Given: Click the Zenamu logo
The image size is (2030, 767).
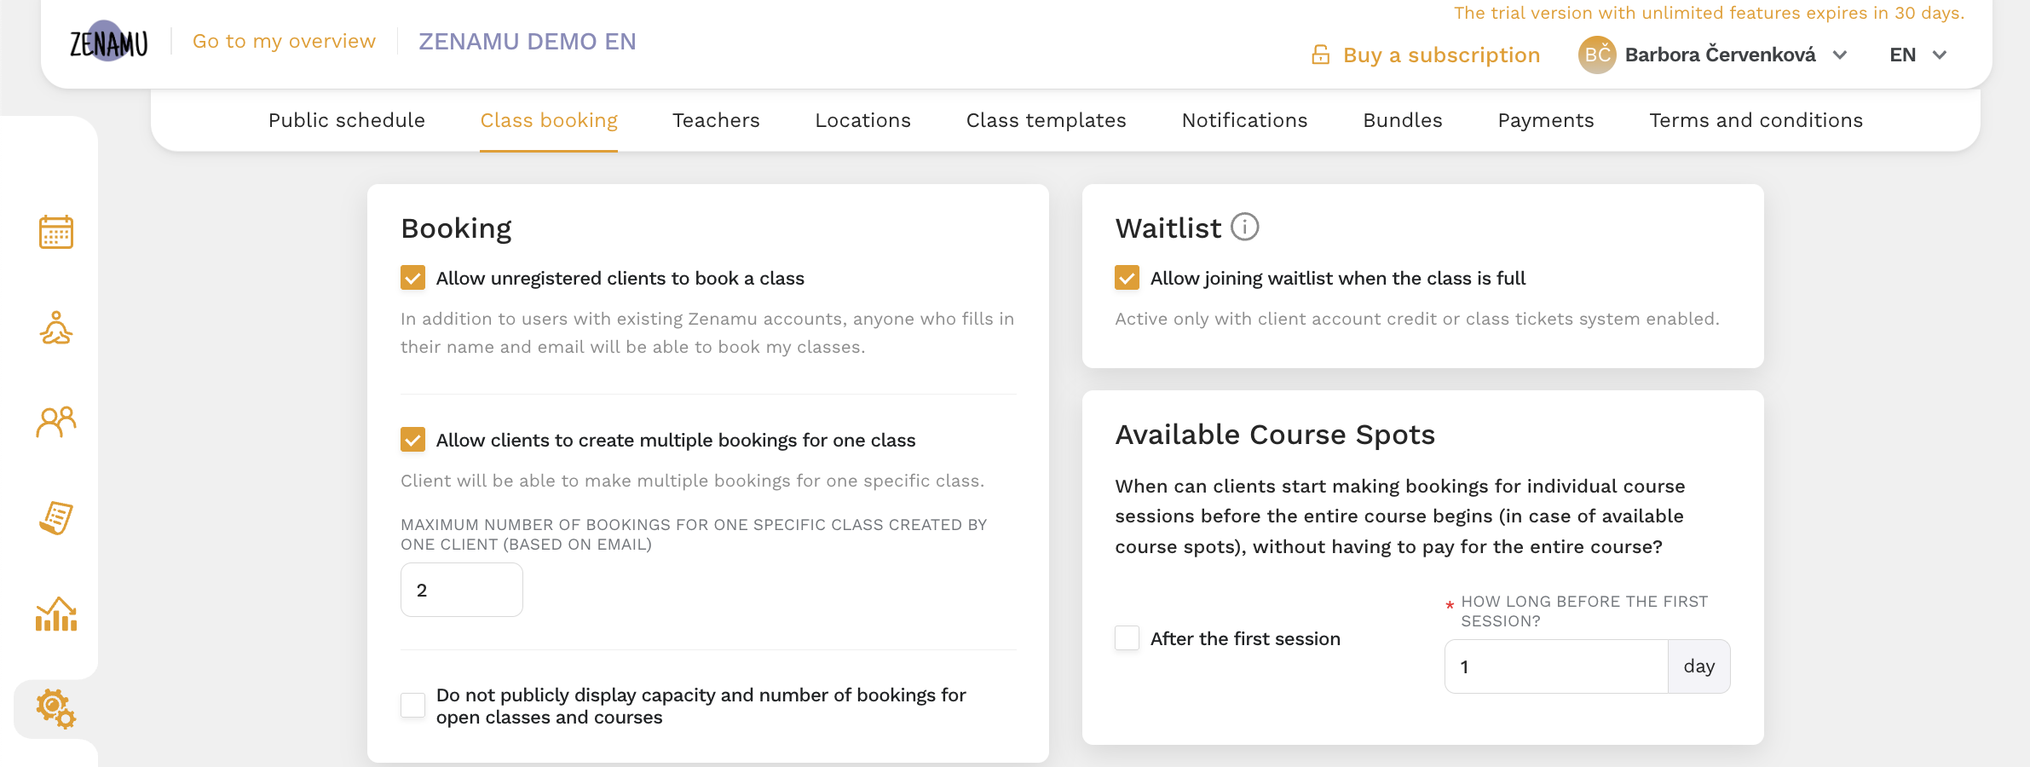Looking at the screenshot, I should click(108, 42).
